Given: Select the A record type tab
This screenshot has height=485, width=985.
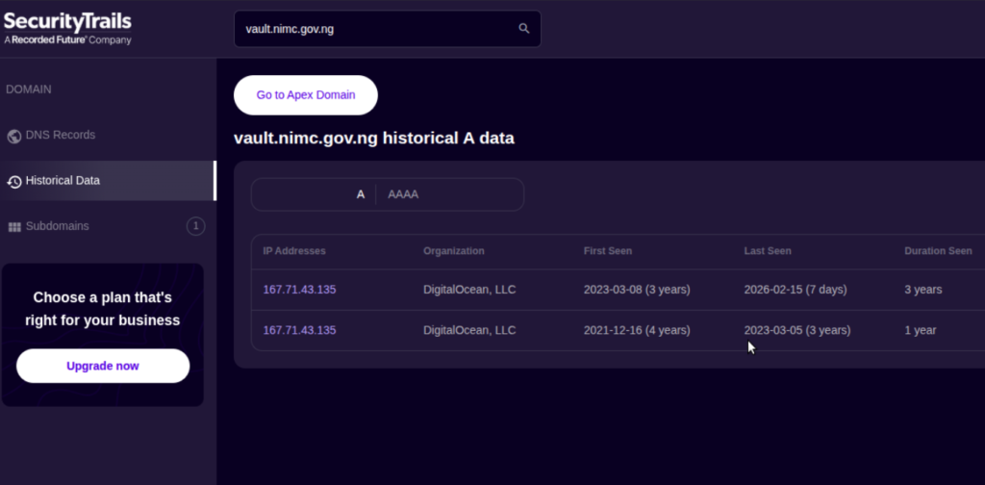Looking at the screenshot, I should [361, 194].
